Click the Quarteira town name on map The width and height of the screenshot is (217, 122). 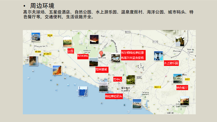125,91
